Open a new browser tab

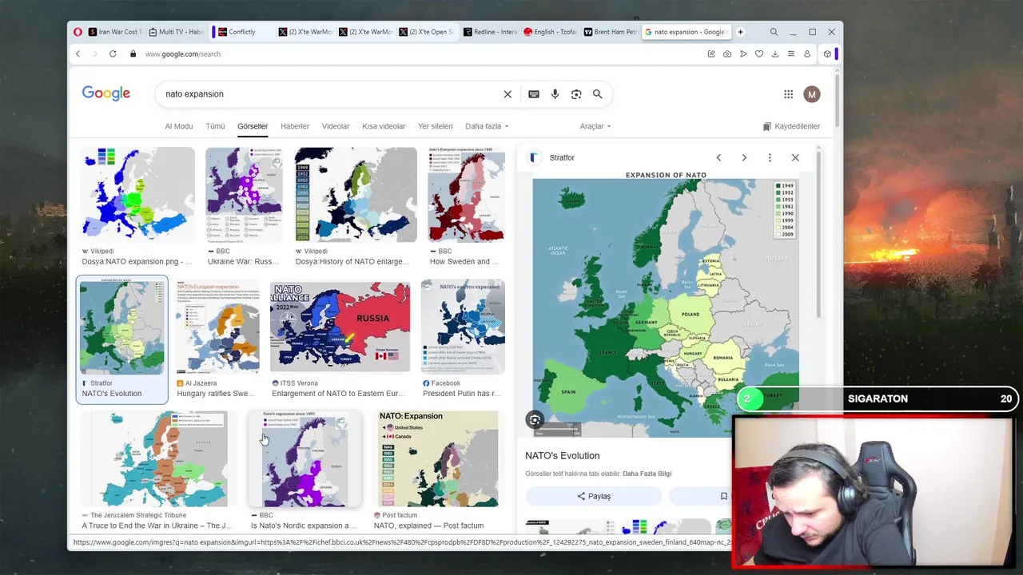pos(740,32)
